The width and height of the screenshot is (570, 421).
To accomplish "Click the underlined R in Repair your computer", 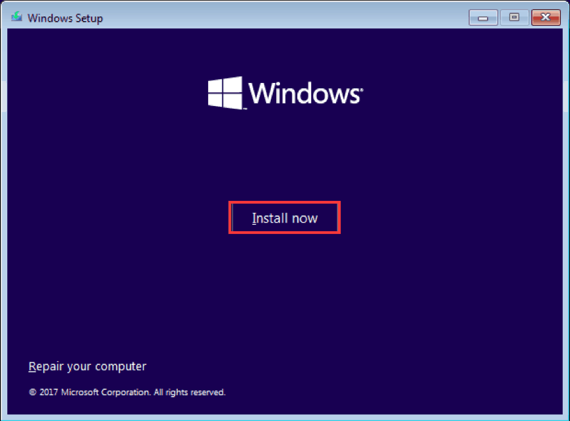I will pyautogui.click(x=33, y=366).
